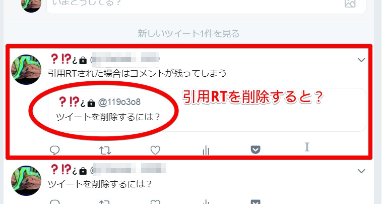Open options chevron on second tweet
The image size is (382, 204).
pos(361,171)
